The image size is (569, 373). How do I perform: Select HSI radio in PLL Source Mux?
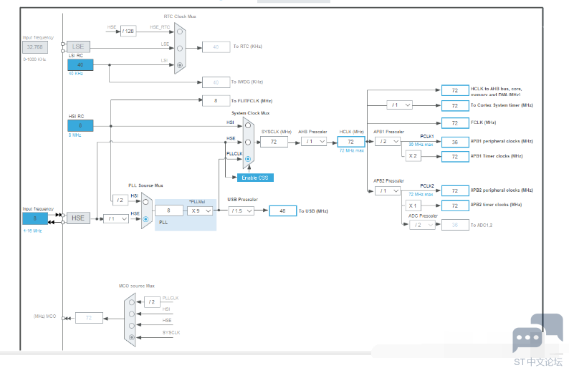(145, 202)
